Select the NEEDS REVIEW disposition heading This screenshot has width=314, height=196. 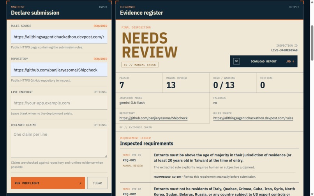click(x=150, y=45)
